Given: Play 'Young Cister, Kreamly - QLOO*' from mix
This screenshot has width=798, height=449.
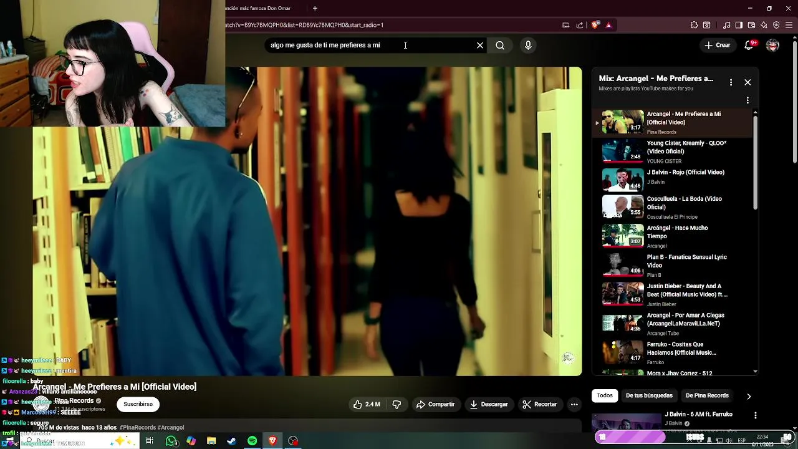Looking at the screenshot, I should [673, 152].
